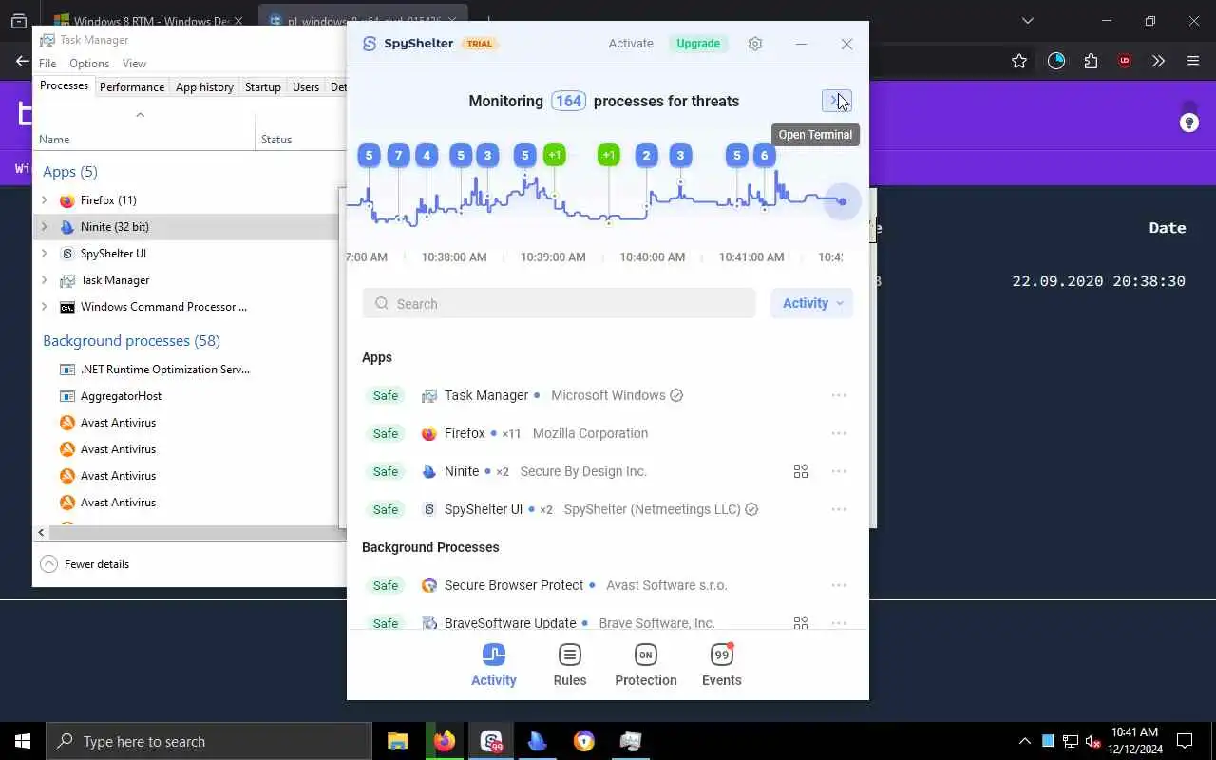1216x760 pixels.
Task: Open the Activity filter dropdown
Action: (812, 304)
